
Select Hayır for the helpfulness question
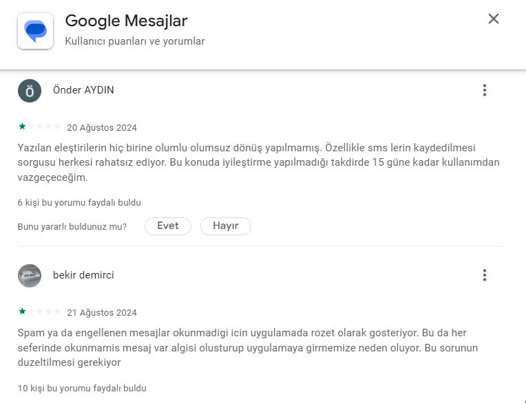point(225,226)
